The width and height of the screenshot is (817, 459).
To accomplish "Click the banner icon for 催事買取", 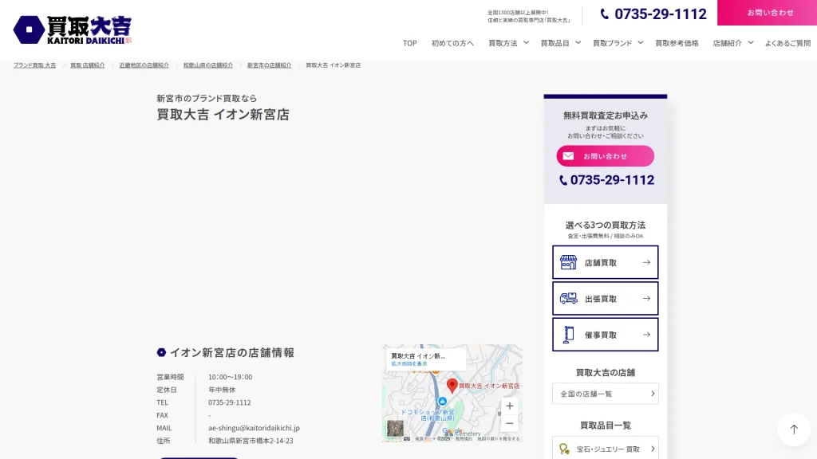I will point(568,335).
